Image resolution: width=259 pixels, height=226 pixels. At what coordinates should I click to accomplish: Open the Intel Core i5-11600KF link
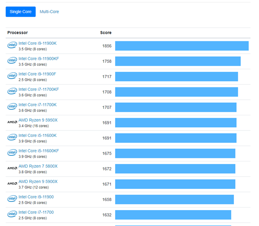(x=39, y=151)
